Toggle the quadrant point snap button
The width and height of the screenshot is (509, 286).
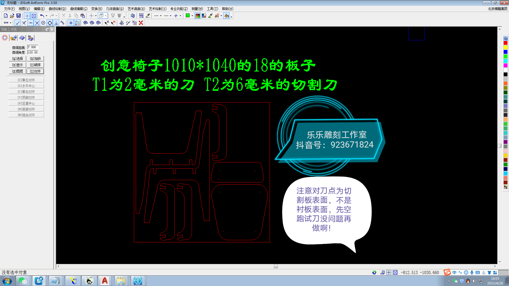(x=50, y=23)
